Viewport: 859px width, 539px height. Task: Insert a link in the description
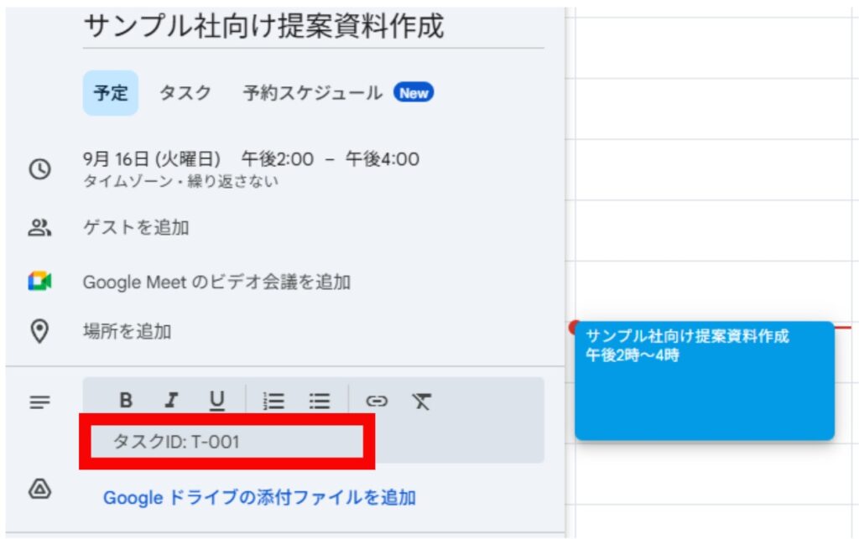pos(377,401)
